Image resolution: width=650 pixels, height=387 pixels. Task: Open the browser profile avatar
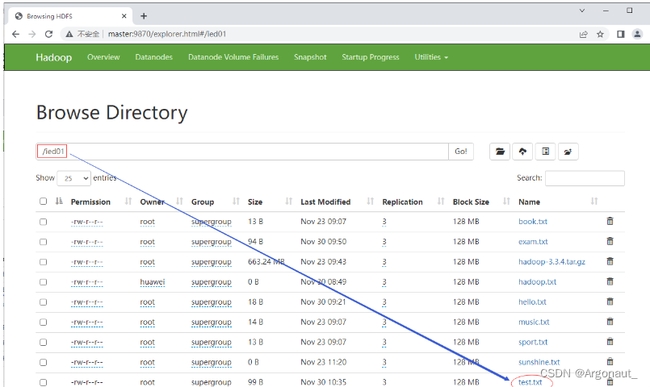point(637,35)
